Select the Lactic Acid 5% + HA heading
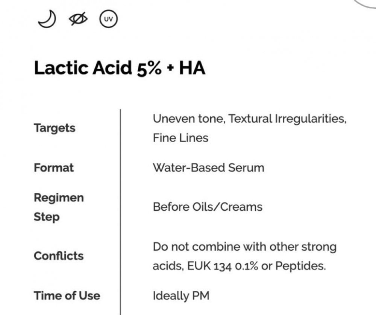The width and height of the screenshot is (376, 315). tap(120, 69)
